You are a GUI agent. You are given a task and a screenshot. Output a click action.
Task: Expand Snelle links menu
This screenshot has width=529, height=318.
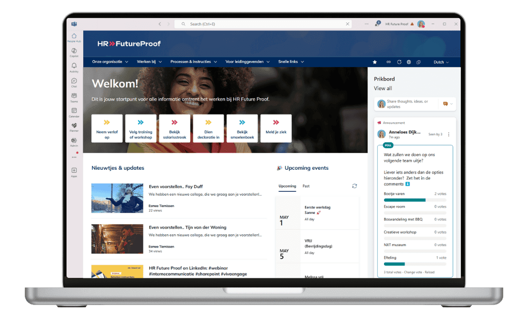tap(291, 62)
